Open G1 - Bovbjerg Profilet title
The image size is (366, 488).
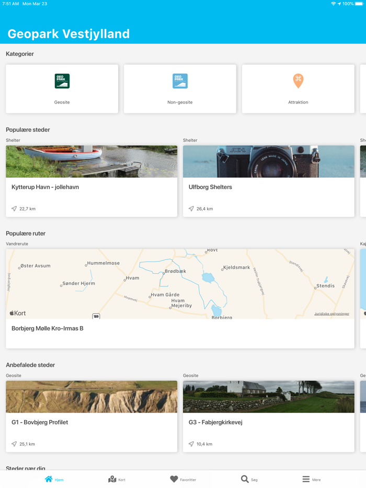tap(40, 422)
